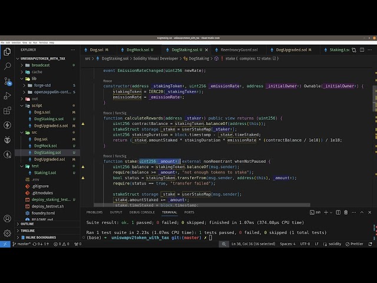Image resolution: width=377 pixels, height=283 pixels.
Task: Change indentation via Spaces: 4
Action: pyautogui.click(x=287, y=244)
